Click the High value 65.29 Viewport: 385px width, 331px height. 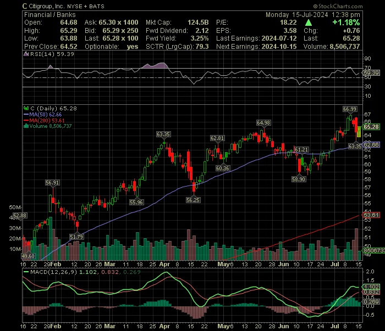click(x=69, y=31)
